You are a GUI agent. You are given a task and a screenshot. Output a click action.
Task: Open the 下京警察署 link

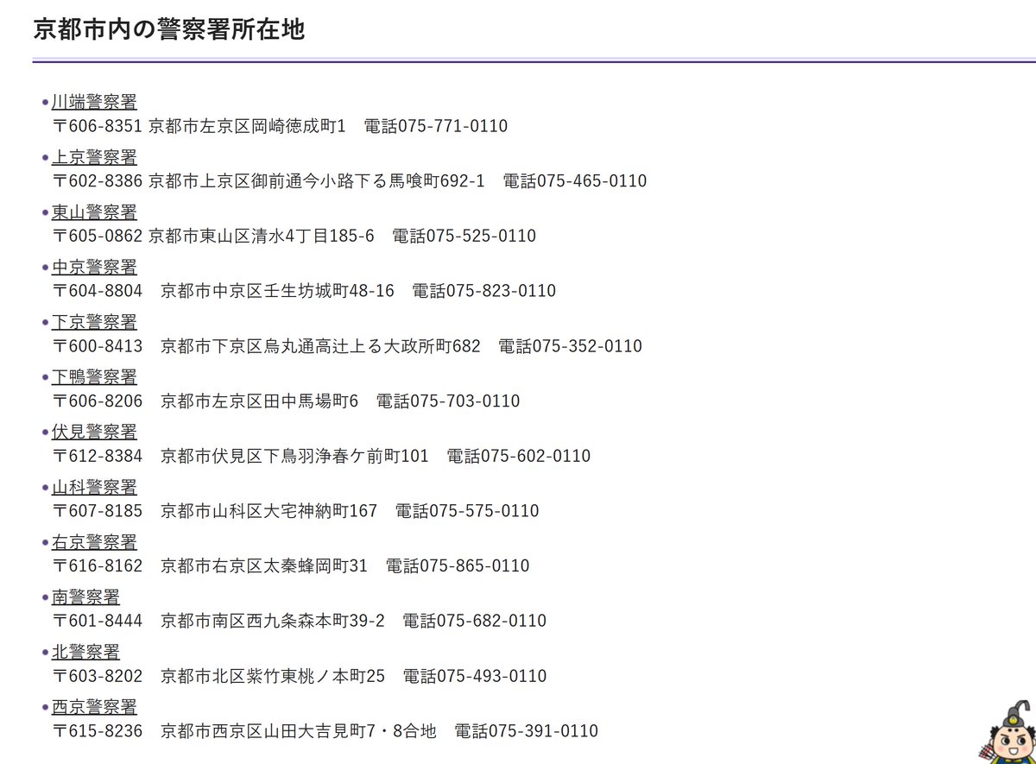[94, 322]
